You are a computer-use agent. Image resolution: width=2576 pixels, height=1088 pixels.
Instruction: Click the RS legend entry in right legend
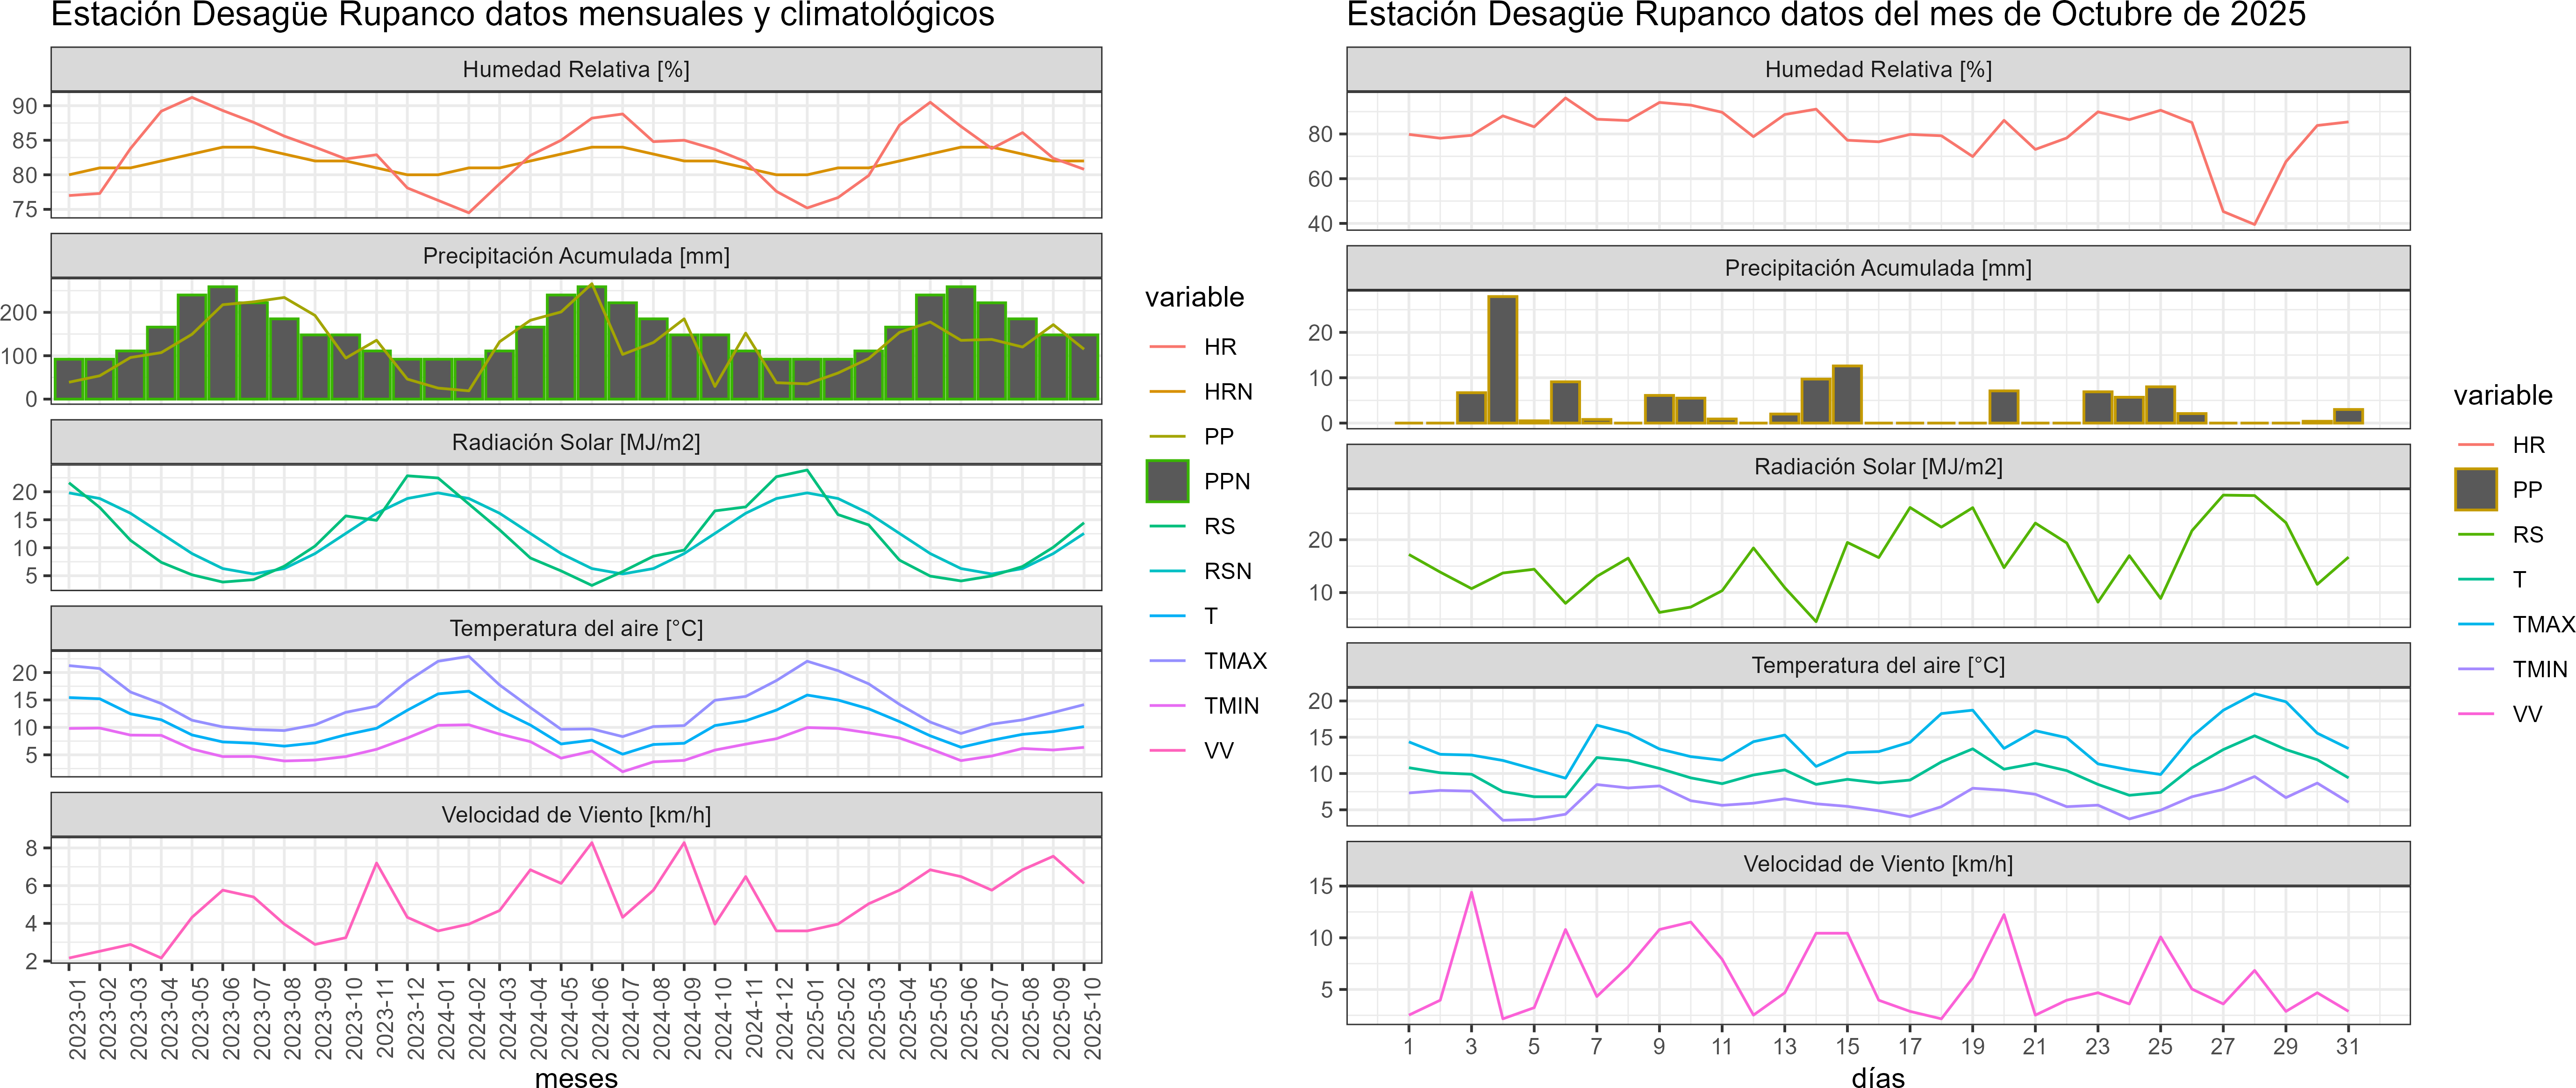[2527, 535]
